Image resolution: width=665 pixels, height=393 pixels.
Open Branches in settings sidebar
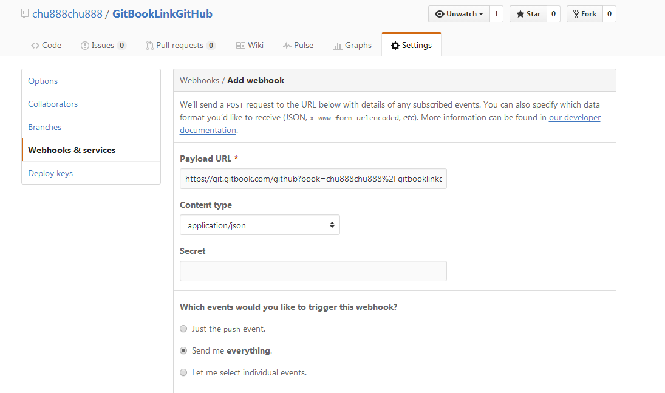pyautogui.click(x=91, y=127)
